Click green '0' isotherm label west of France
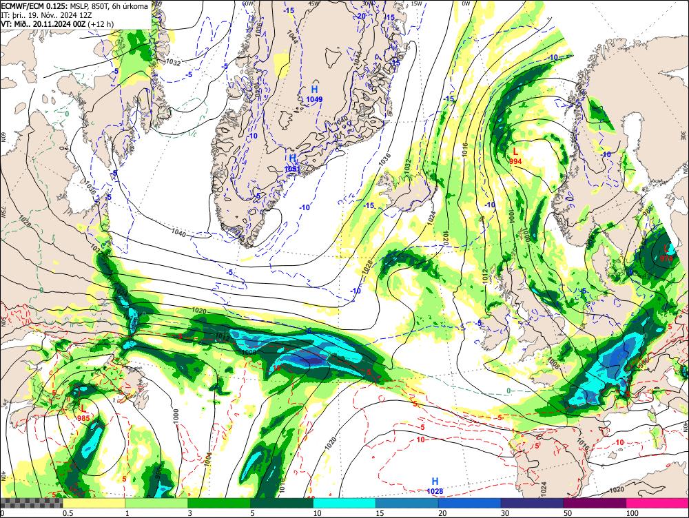The image size is (689, 518). (508, 391)
